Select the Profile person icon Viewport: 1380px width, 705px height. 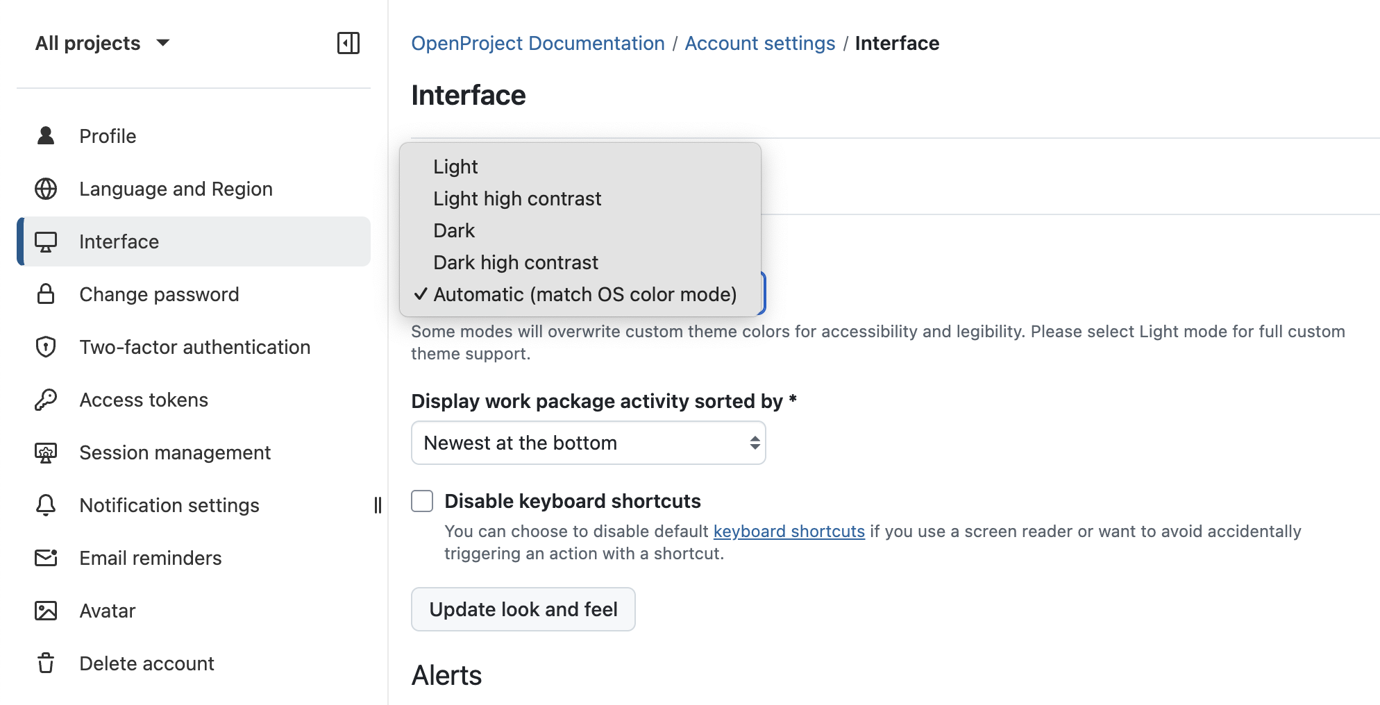click(46, 135)
